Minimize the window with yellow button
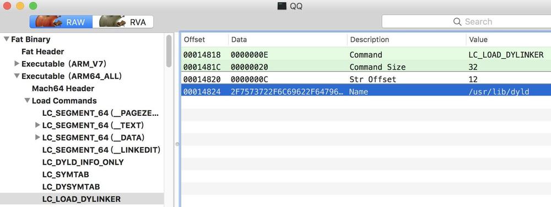Screen dimensions: 551x207 (20, 6)
